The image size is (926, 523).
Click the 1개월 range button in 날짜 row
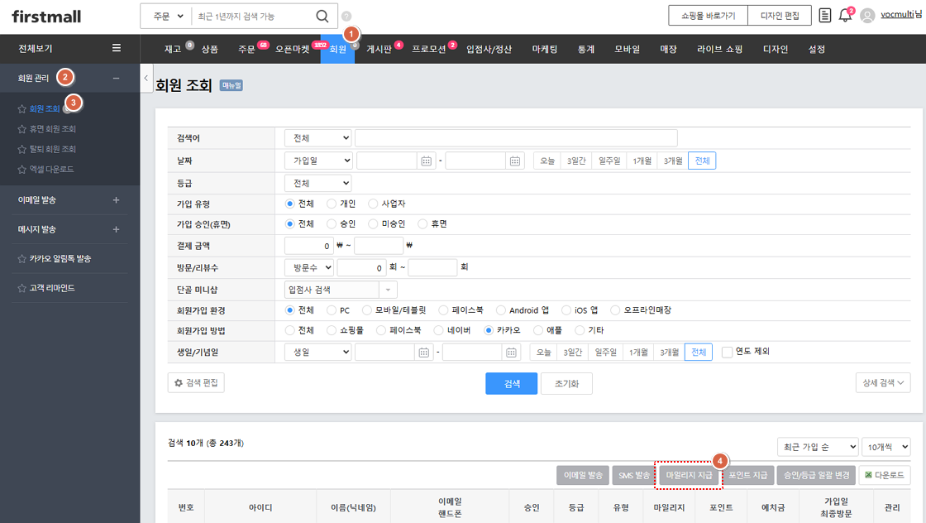click(x=642, y=161)
